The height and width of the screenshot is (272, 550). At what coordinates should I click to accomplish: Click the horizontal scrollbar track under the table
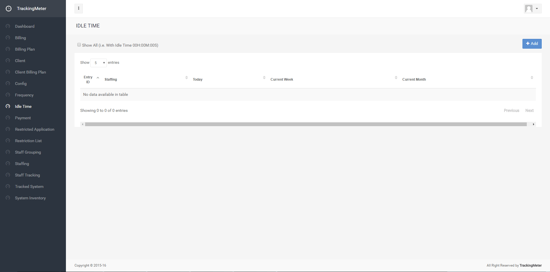306,124
